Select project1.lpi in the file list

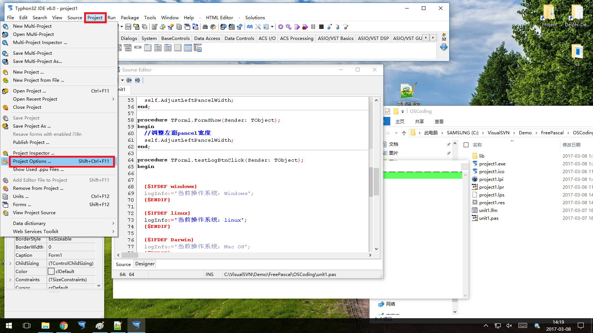[491, 179]
